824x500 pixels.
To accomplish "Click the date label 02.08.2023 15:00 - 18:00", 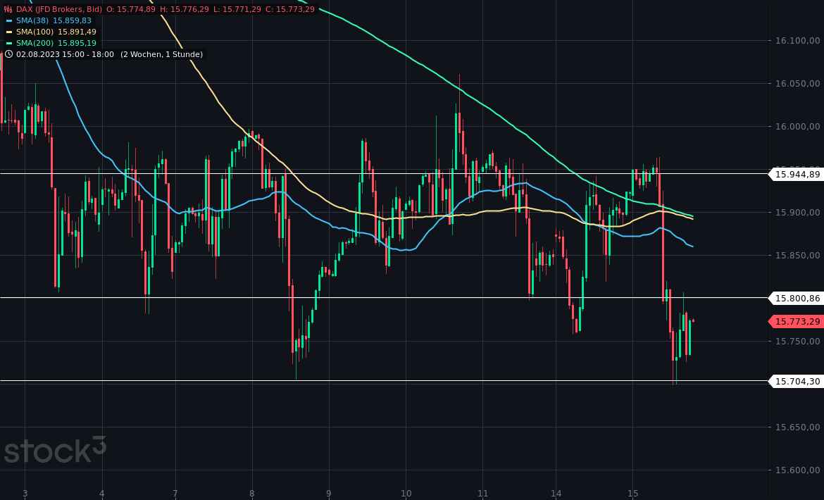I will coord(63,54).
